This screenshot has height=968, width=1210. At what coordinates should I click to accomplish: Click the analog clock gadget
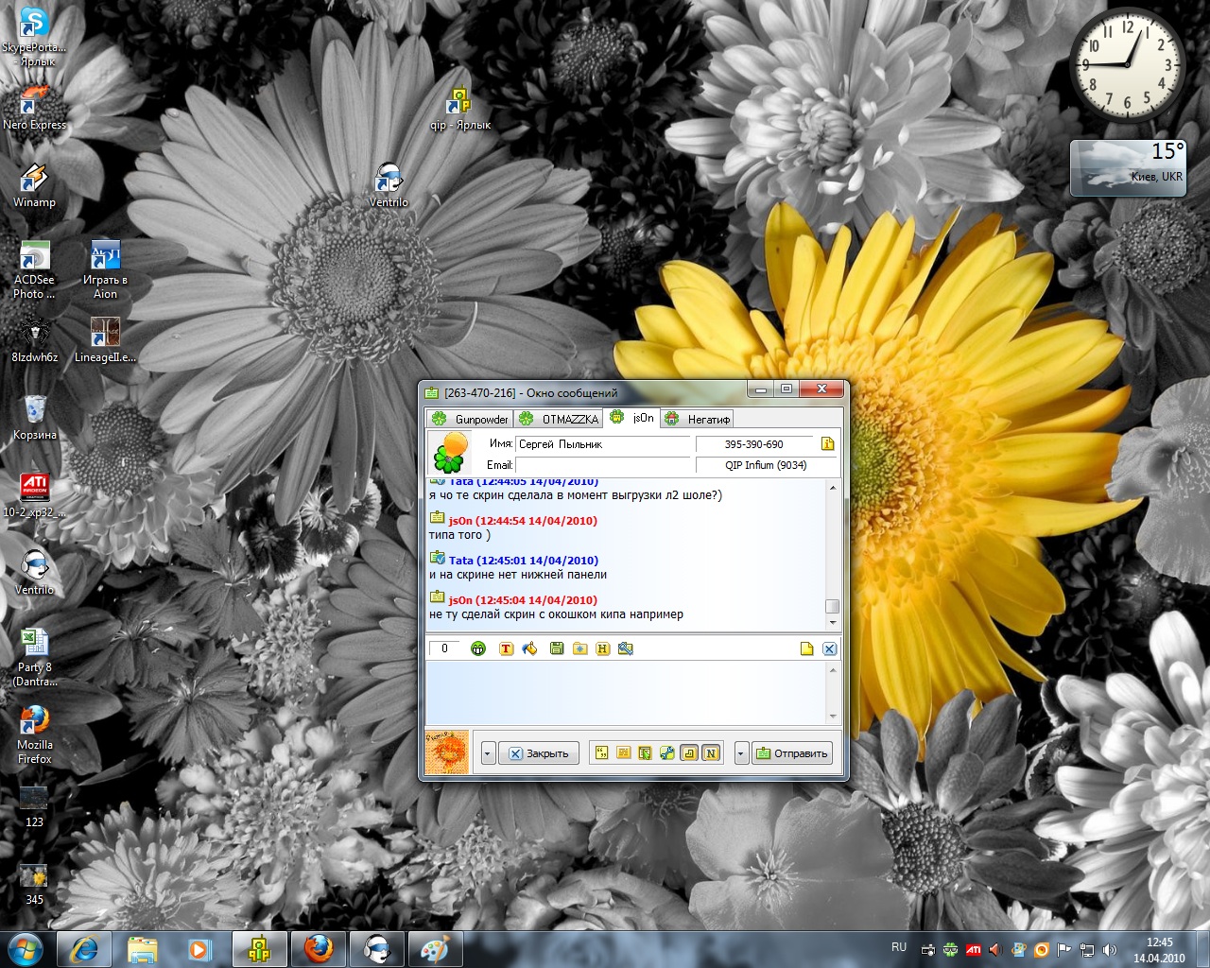pos(1127,64)
